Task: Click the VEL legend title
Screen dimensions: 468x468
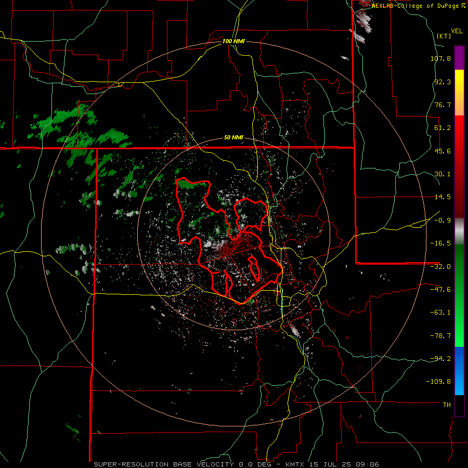Action: [457, 31]
